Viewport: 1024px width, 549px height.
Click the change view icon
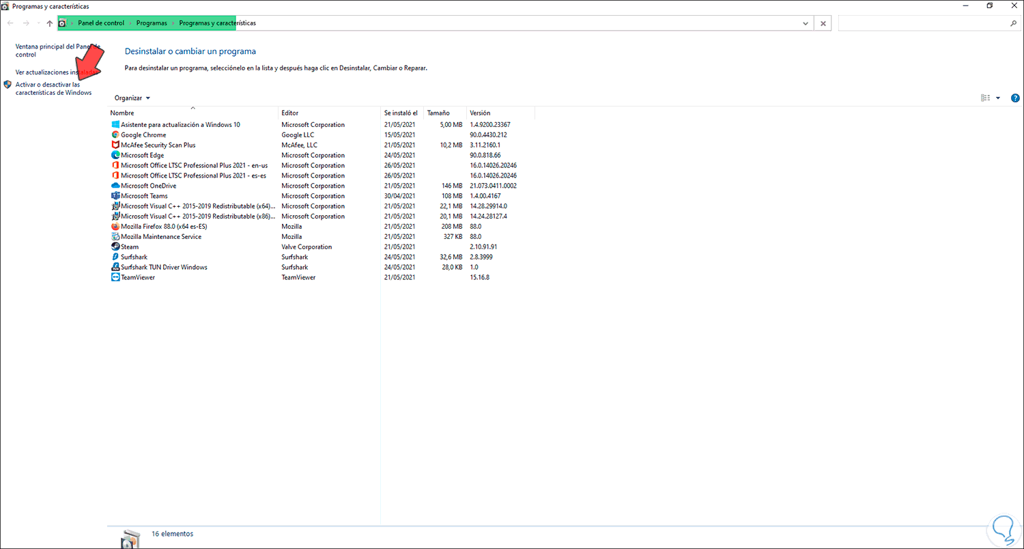(x=985, y=98)
